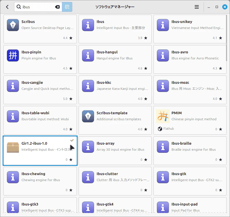Open the Ibus-array icon
This screenshot has height=217, width=230.
(88, 146)
